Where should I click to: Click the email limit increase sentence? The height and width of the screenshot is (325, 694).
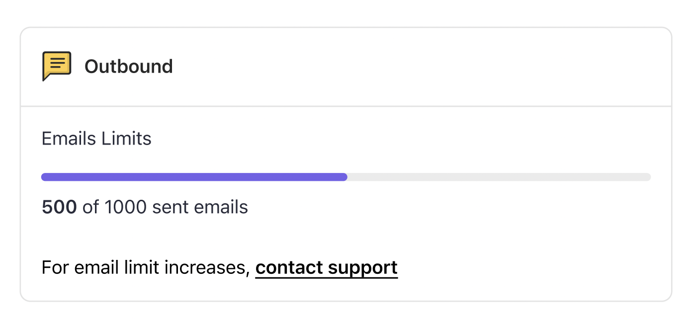(x=219, y=267)
